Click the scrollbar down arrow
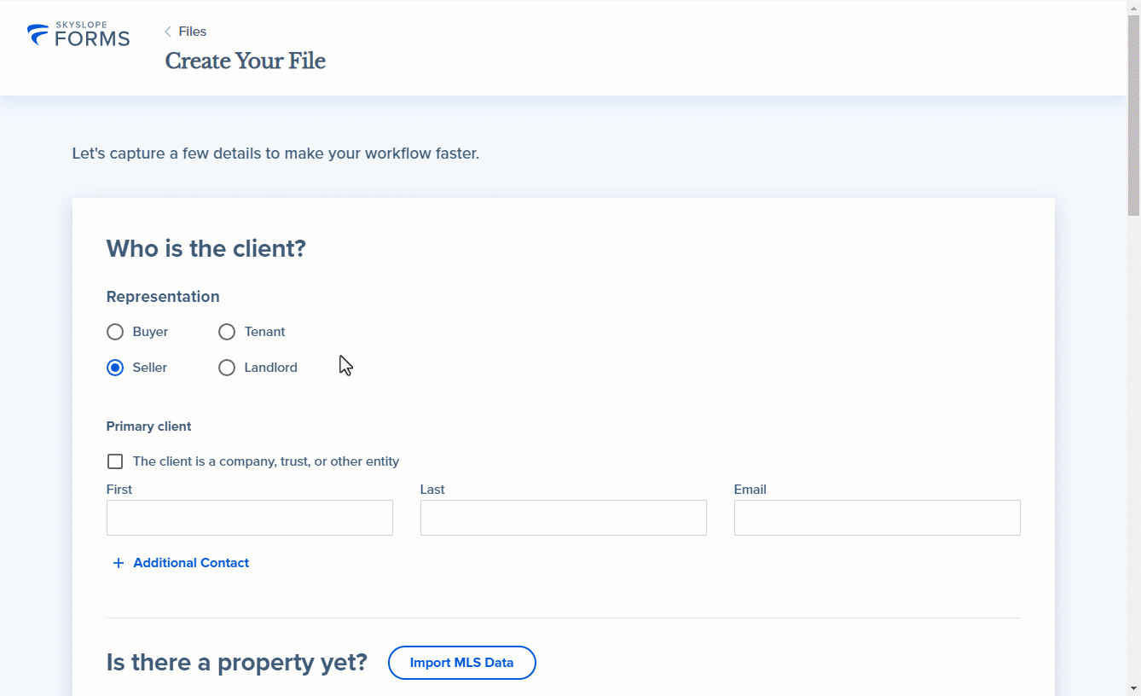1141x696 pixels. click(x=1134, y=688)
